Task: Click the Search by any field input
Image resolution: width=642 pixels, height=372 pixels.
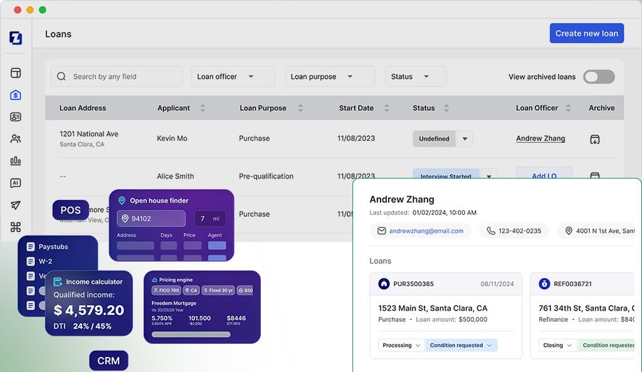Action: click(116, 76)
